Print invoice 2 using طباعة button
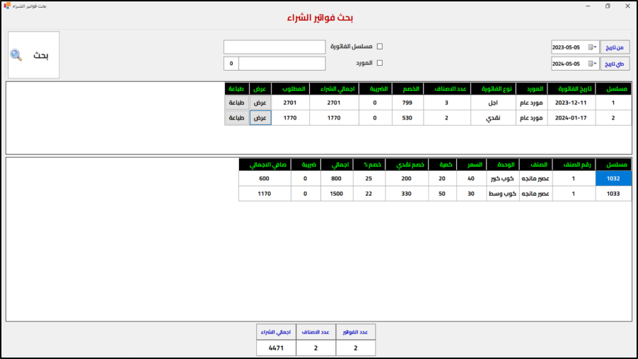Viewport: 638px width, 359px height. point(237,118)
